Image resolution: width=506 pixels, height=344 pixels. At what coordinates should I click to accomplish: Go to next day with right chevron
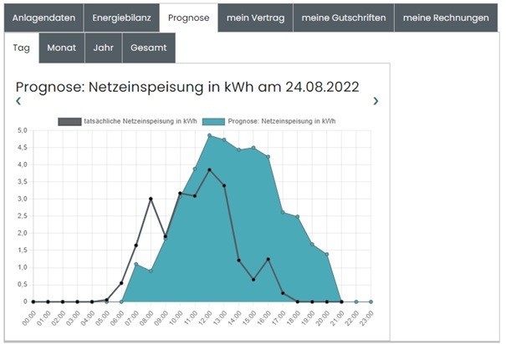click(x=376, y=101)
